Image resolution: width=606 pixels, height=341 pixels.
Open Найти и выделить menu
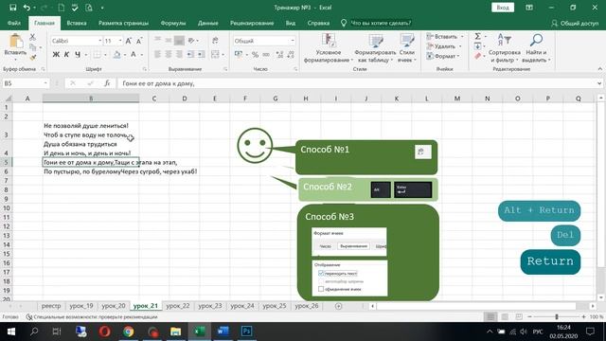pyautogui.click(x=536, y=48)
